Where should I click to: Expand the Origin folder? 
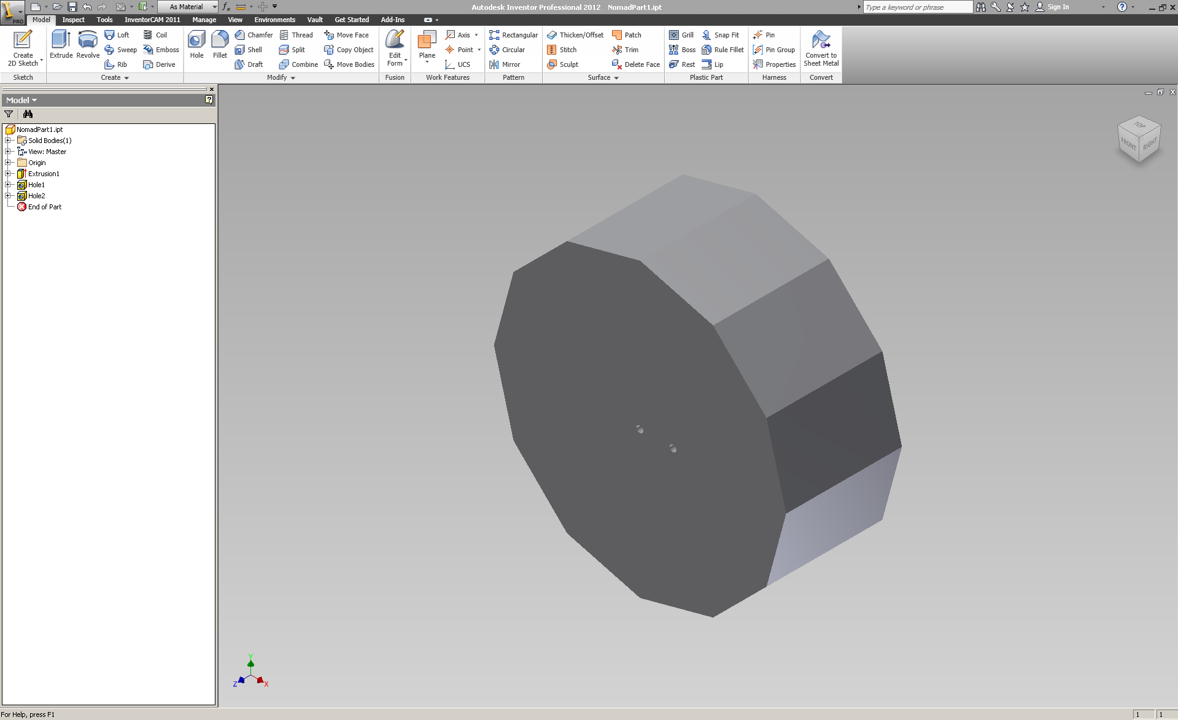[8, 163]
